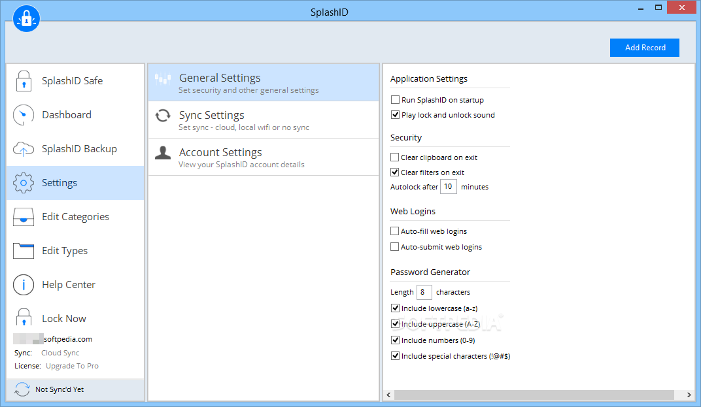701x407 pixels.
Task: Click the softpedia.com account email text
Action: [68, 339]
